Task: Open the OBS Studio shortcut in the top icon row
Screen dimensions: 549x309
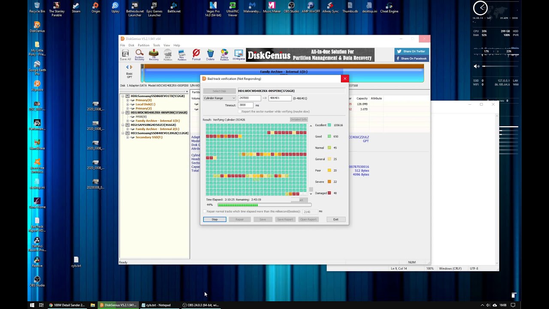Action: pyautogui.click(x=291, y=8)
